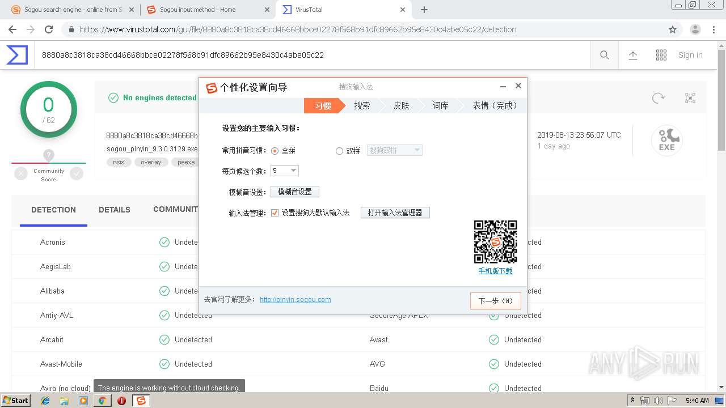Go to the 习惯 wizard step tab

point(323,105)
